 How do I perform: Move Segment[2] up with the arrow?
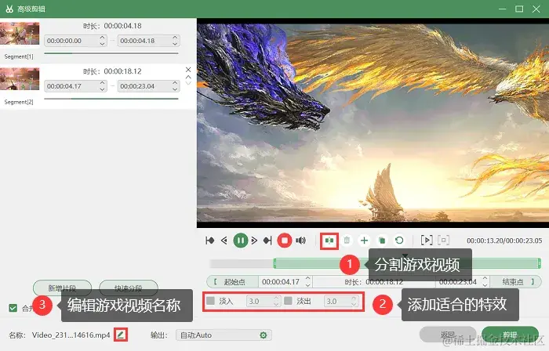(x=188, y=77)
